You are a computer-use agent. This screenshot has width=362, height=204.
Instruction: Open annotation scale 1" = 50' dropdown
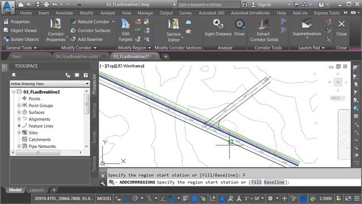(255, 198)
